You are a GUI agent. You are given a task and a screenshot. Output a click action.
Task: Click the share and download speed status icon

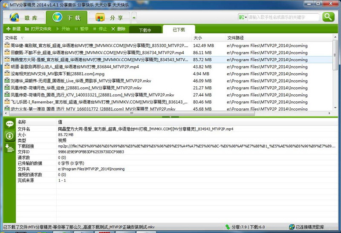point(228,227)
